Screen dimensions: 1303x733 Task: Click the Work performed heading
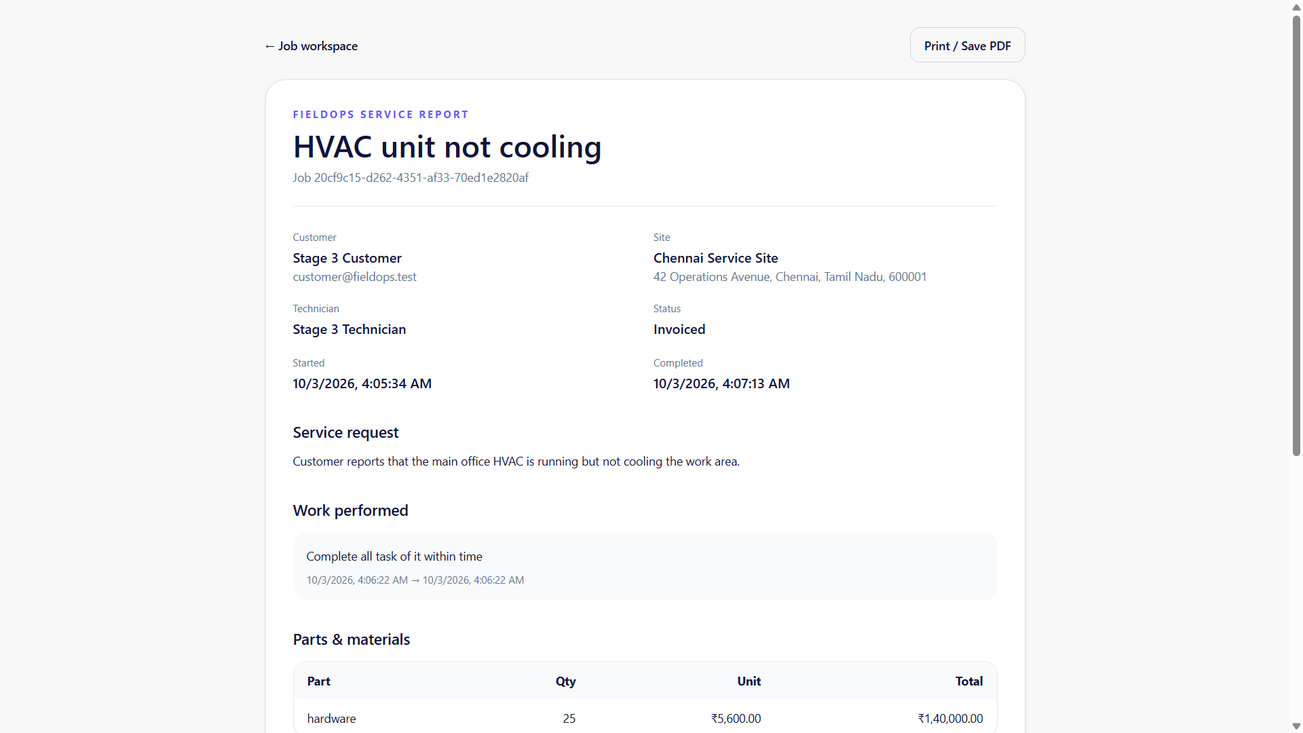[351, 511]
